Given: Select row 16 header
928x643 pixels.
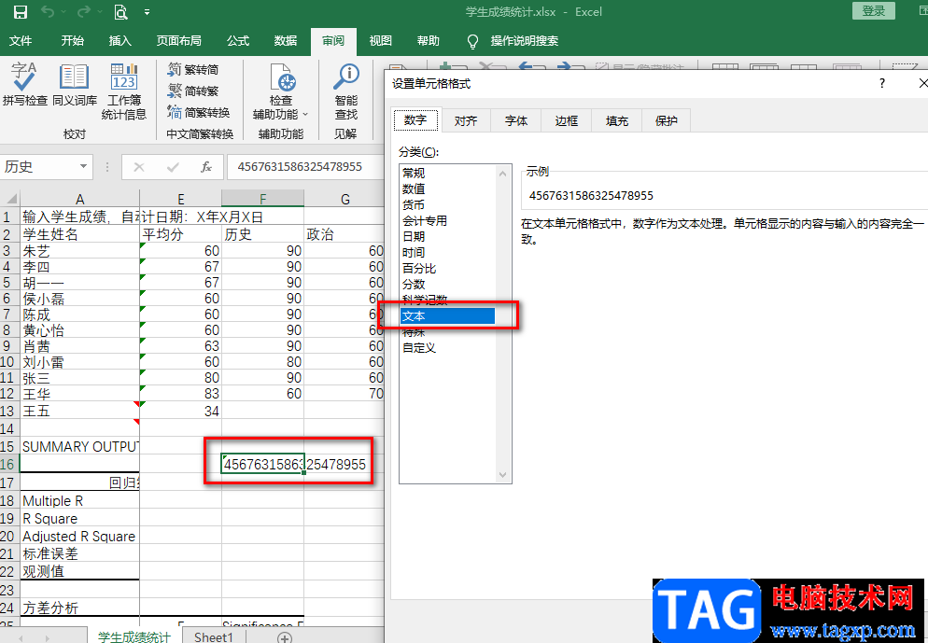Looking at the screenshot, I should point(9,464).
